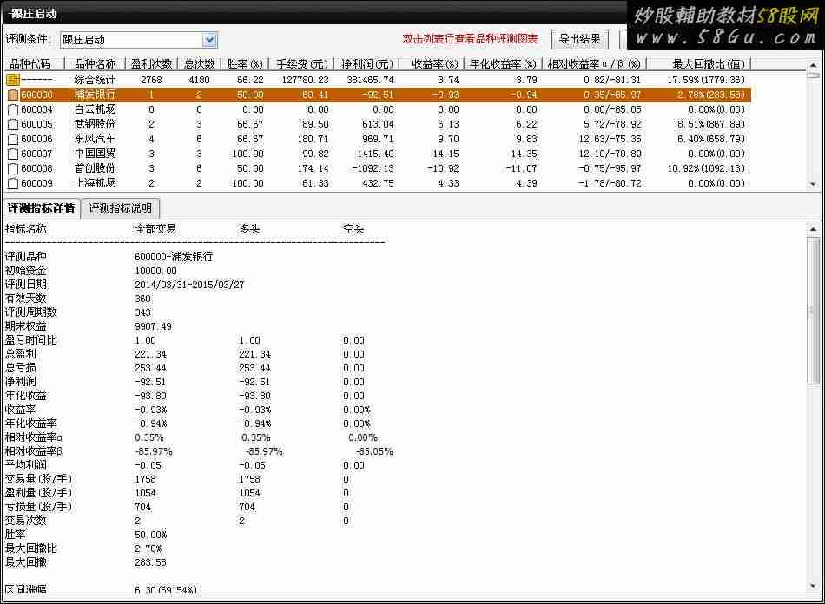Click the details panel scrollbar thumb
825x604 pixels.
coord(814,310)
